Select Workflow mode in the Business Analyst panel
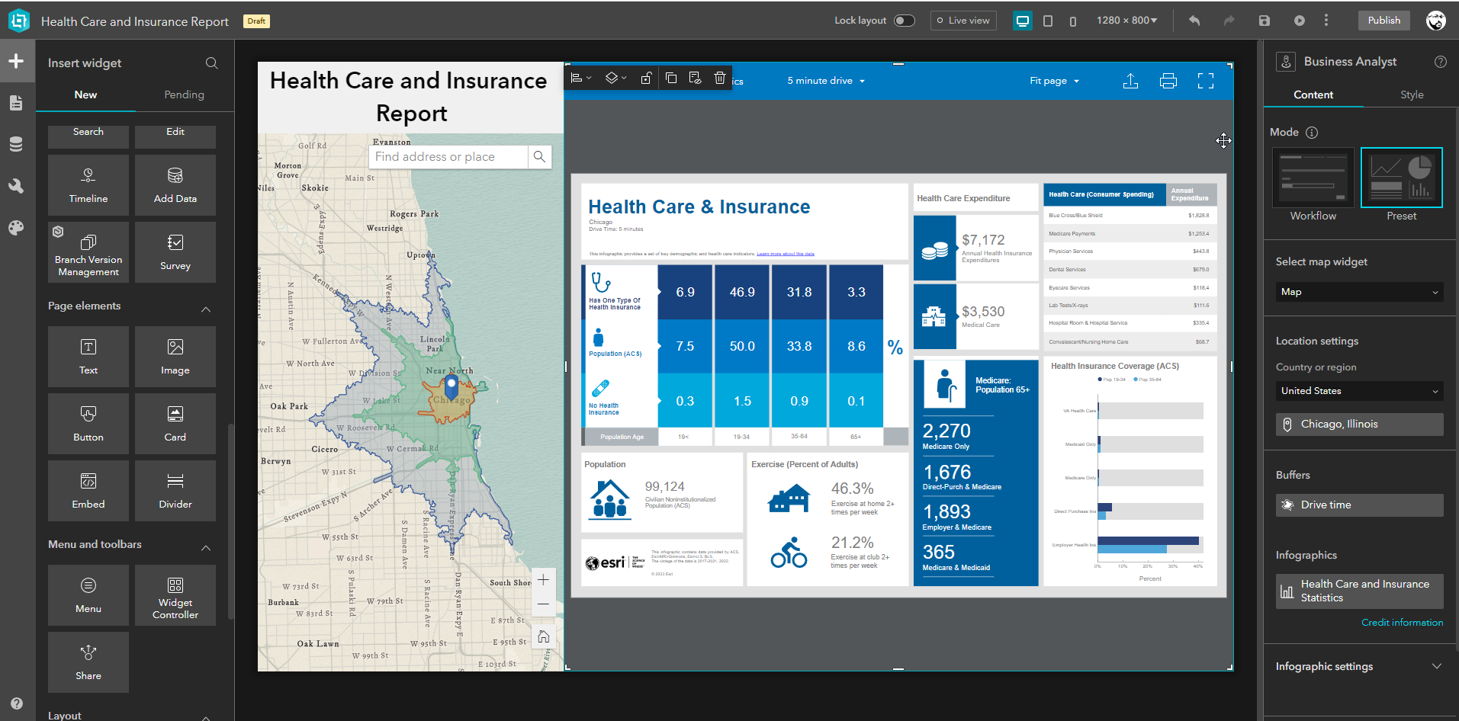The image size is (1459, 721). (1313, 177)
